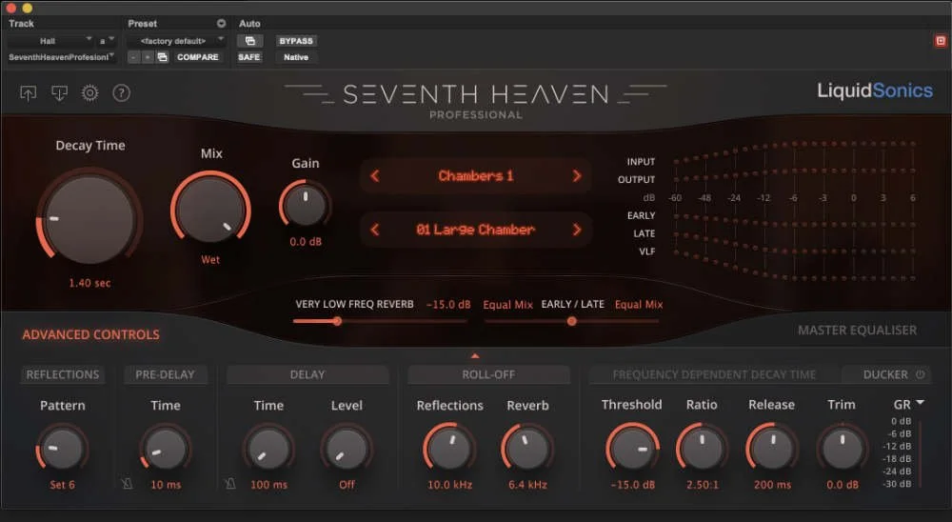Click the copy preset settings icon beside COMPARE
The image size is (952, 522).
tap(162, 57)
